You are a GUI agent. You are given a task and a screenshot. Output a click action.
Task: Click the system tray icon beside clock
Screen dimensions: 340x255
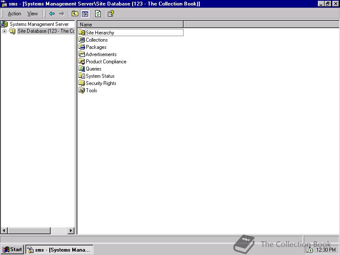click(309, 250)
